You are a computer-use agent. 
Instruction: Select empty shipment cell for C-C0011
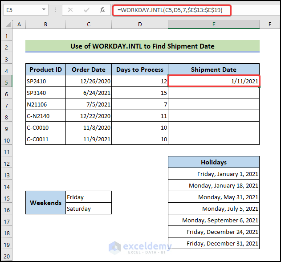(x=214, y=139)
